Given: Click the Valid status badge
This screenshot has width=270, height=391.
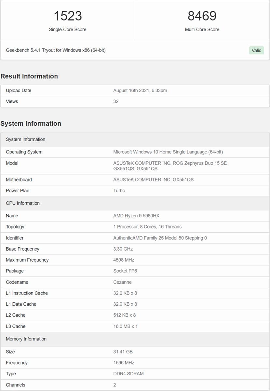Looking at the screenshot, I should click(256, 50).
